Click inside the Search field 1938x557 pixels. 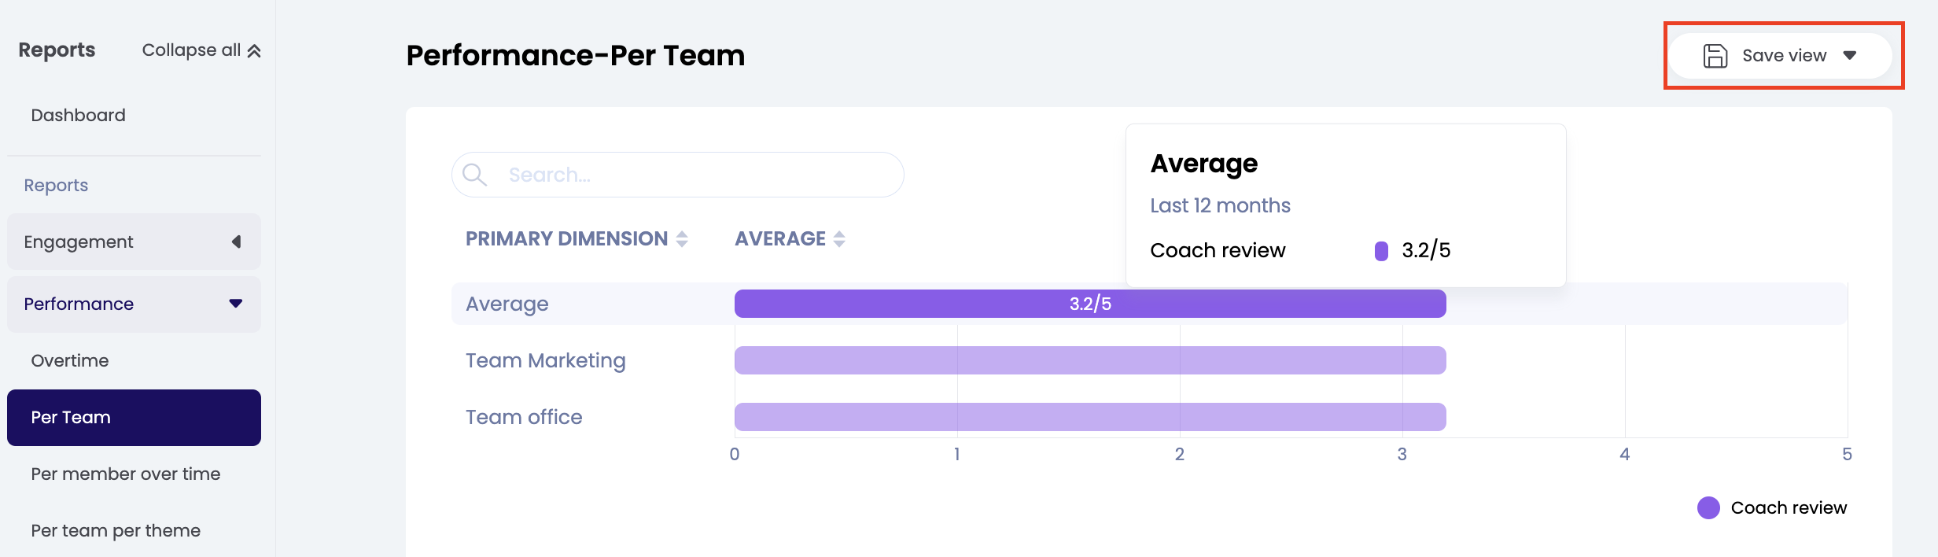pos(692,175)
